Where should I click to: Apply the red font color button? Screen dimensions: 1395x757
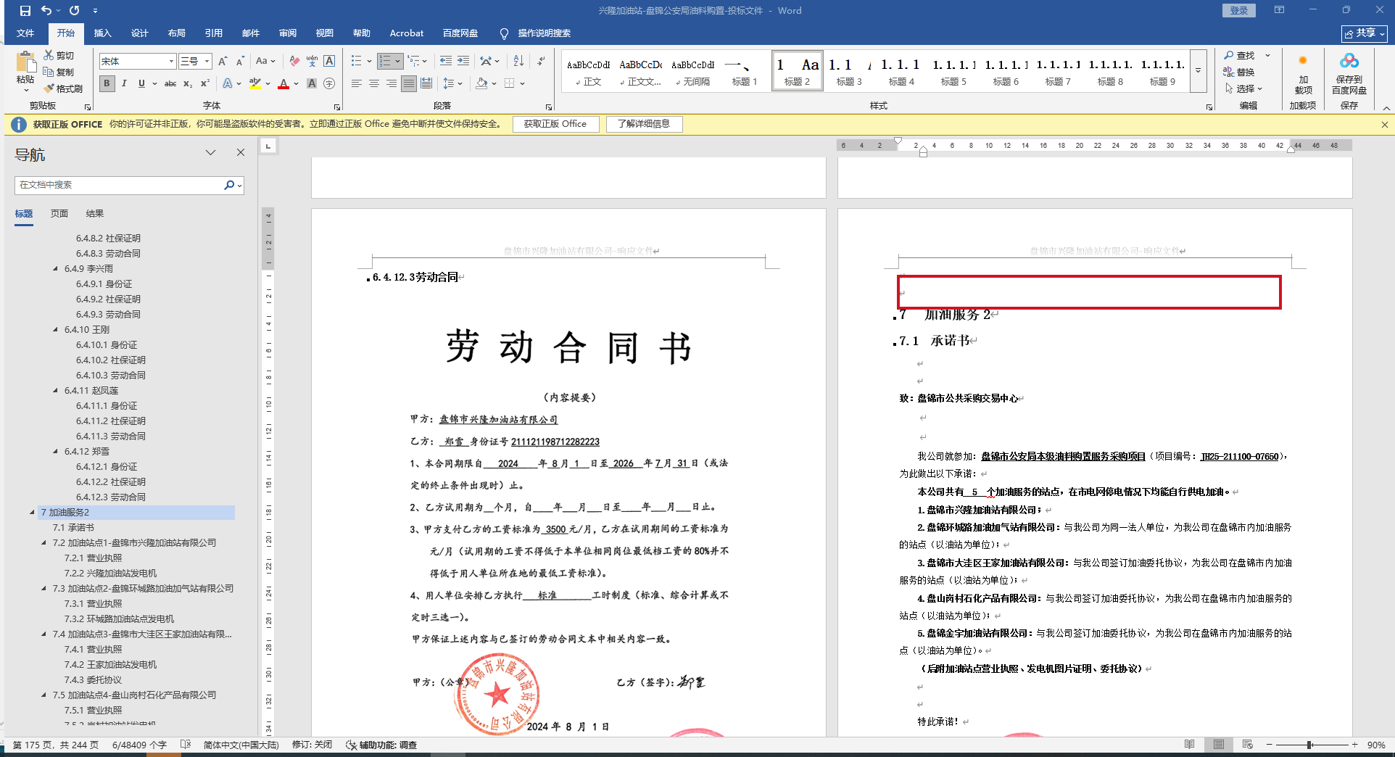[x=283, y=83]
